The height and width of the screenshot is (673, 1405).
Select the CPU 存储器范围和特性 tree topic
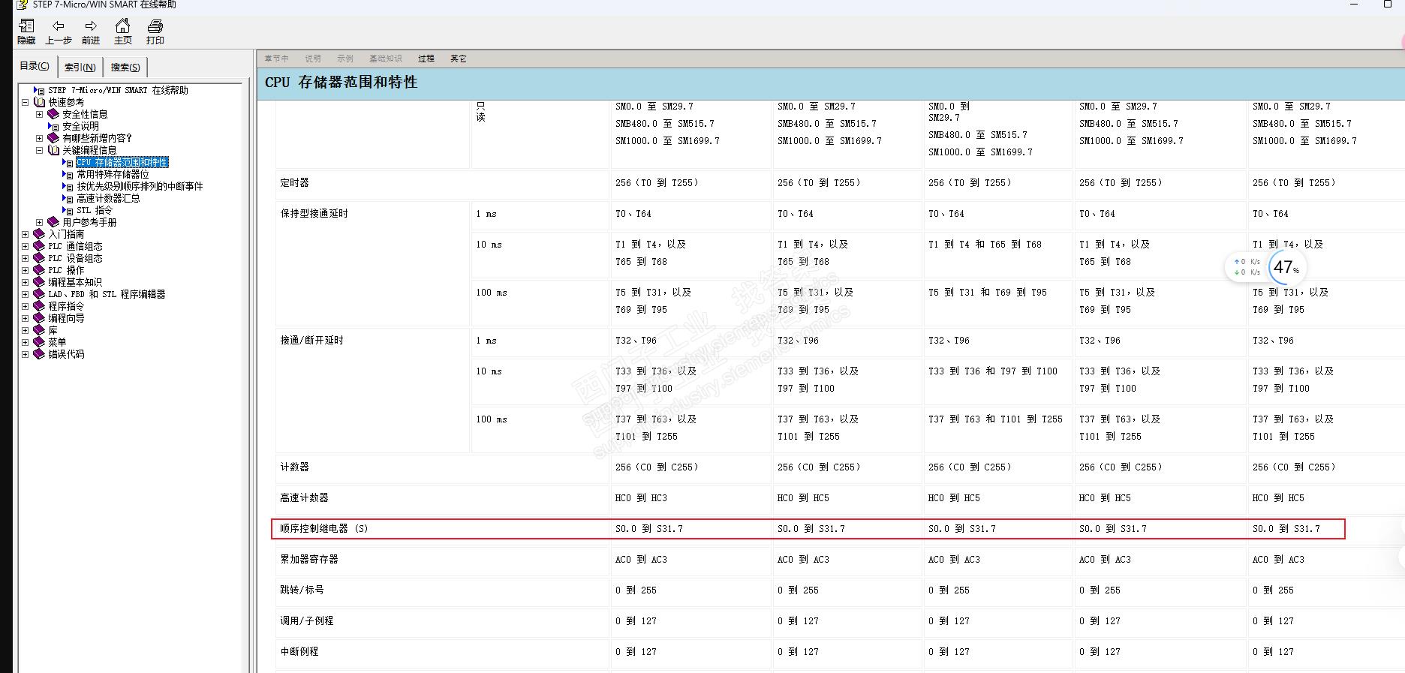pyautogui.click(x=122, y=162)
